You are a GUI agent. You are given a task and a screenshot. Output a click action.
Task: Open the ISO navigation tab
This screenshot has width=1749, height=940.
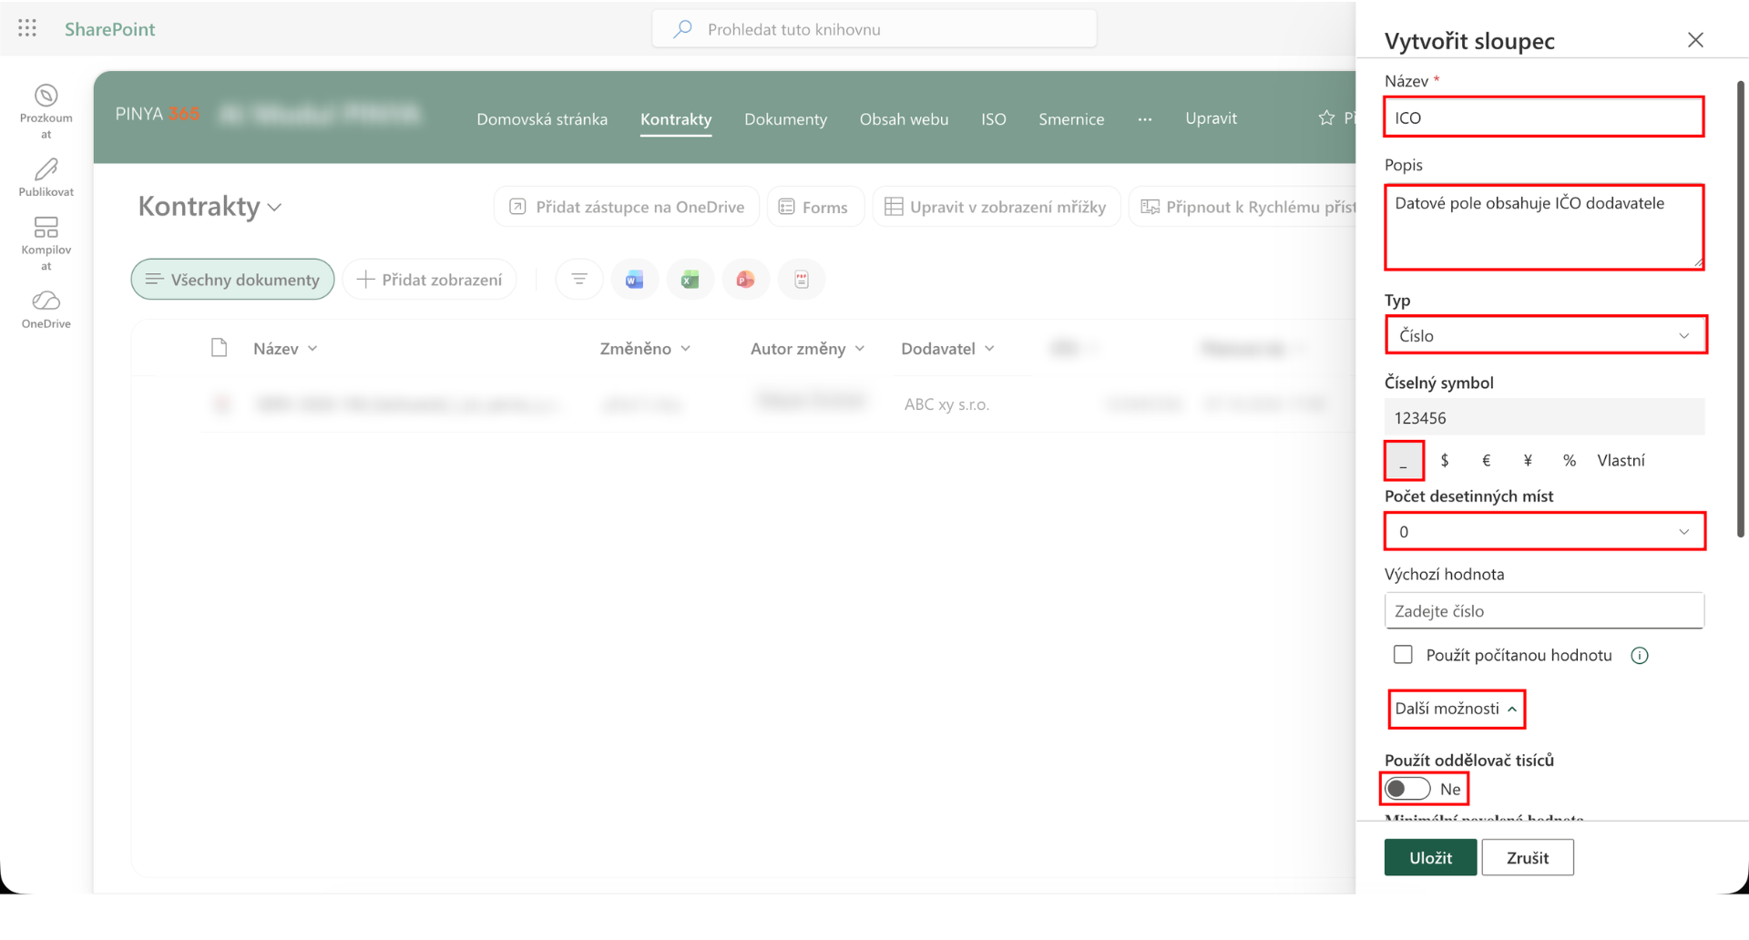[993, 118]
